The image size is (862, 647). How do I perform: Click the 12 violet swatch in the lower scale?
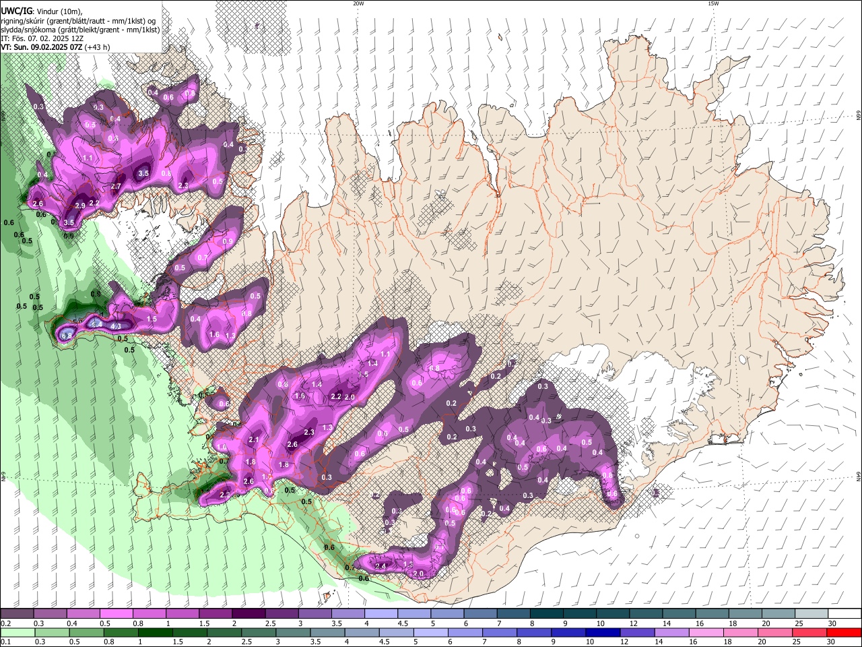click(636, 632)
